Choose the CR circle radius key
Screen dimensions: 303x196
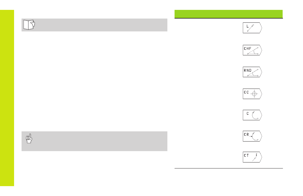click(252, 136)
